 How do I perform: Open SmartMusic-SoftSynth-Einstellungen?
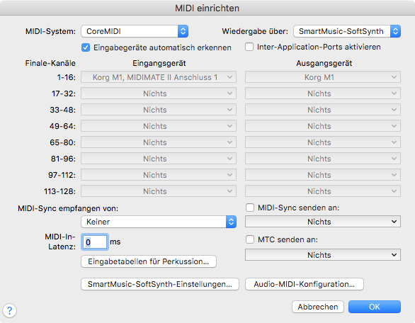click(x=160, y=284)
